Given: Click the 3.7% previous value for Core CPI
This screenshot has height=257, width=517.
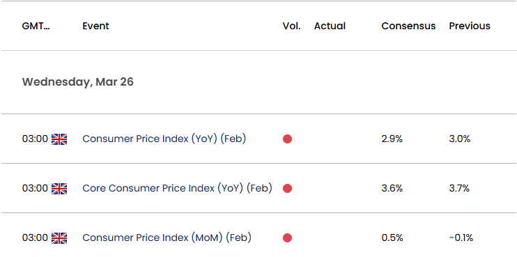Looking at the screenshot, I should click(x=459, y=189).
